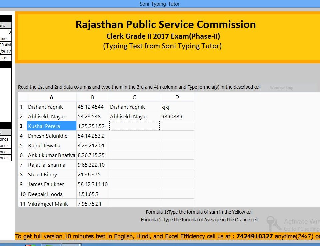Viewport: 320px width, 246px height.
Task: Click empty column C cell in James Faulkner row
Action: [134, 184]
